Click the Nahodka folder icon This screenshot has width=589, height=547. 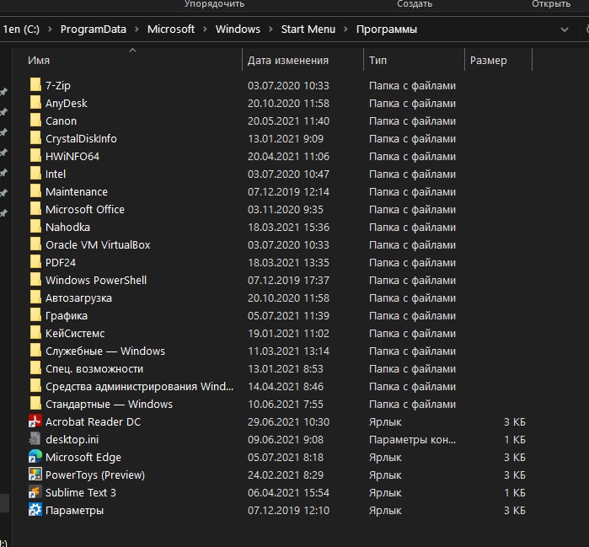tap(35, 227)
